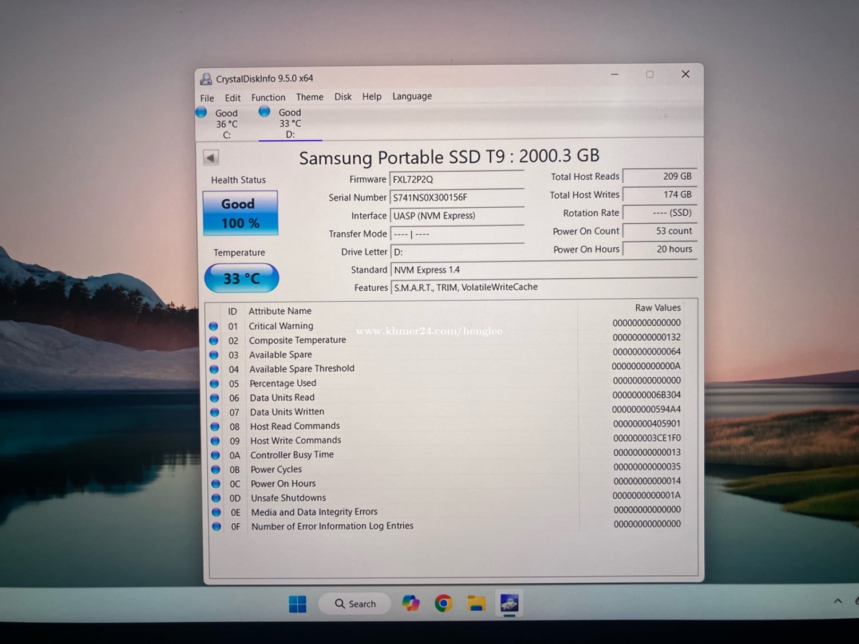Click the Serial Number field

[x=456, y=197]
